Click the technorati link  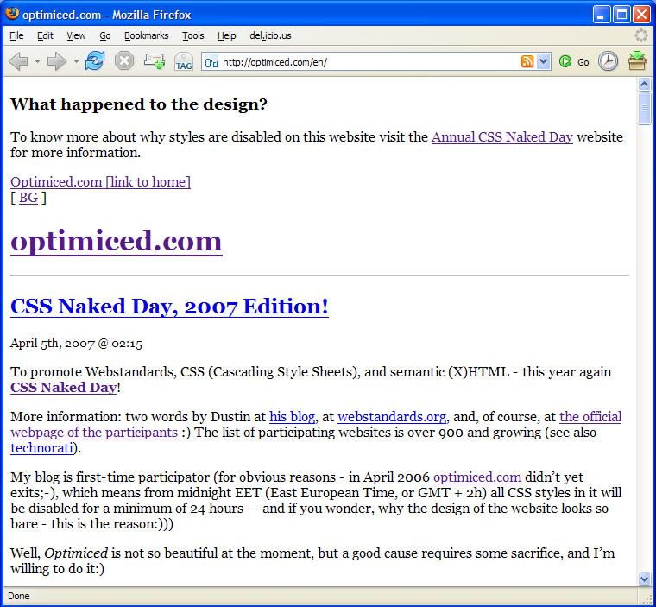41,447
